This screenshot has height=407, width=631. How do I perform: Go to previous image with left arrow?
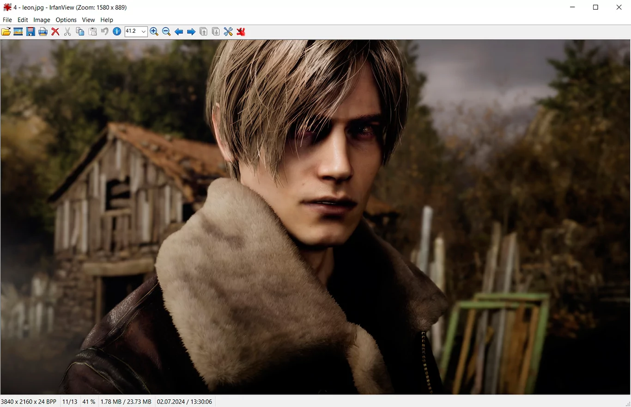[x=179, y=31]
